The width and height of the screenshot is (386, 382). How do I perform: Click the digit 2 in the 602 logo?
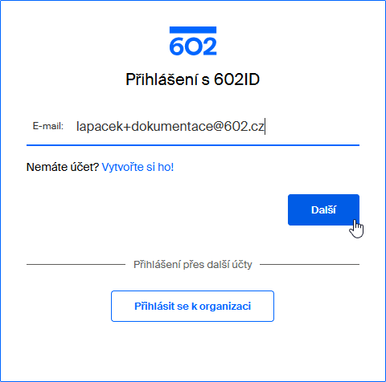[x=208, y=47]
